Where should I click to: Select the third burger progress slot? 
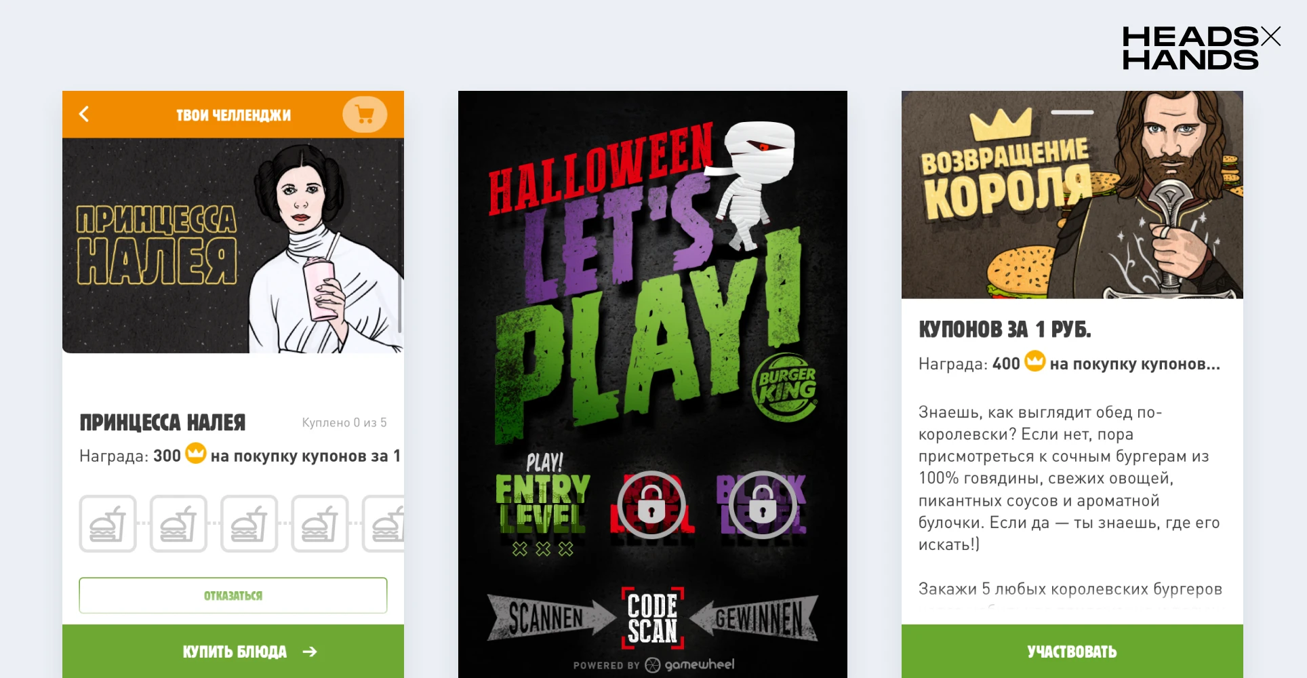pyautogui.click(x=249, y=523)
